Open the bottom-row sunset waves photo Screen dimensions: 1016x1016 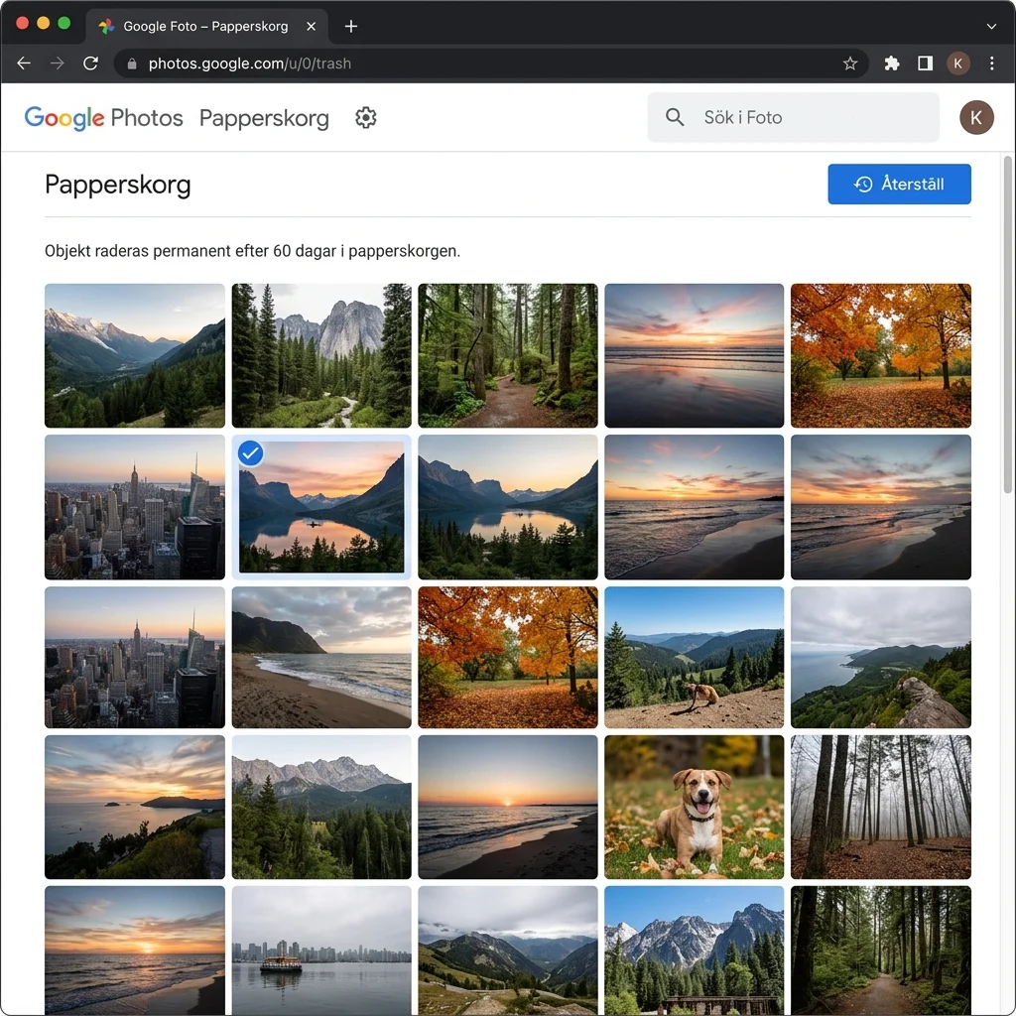[135, 950]
